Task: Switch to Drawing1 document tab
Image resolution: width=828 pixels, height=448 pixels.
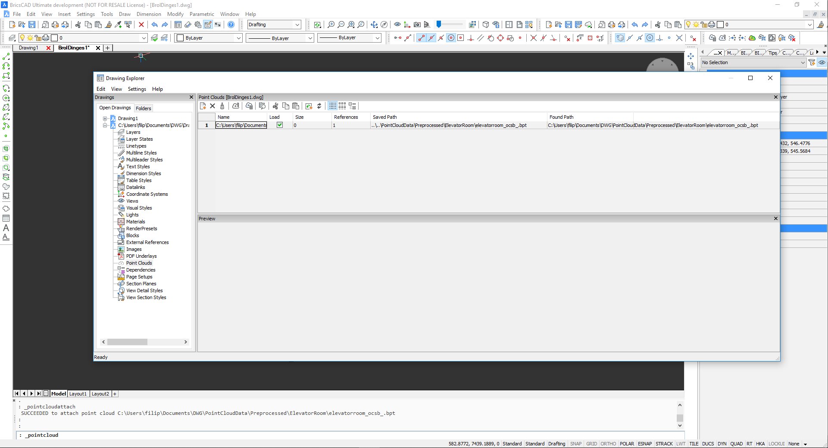Action: tap(28, 48)
